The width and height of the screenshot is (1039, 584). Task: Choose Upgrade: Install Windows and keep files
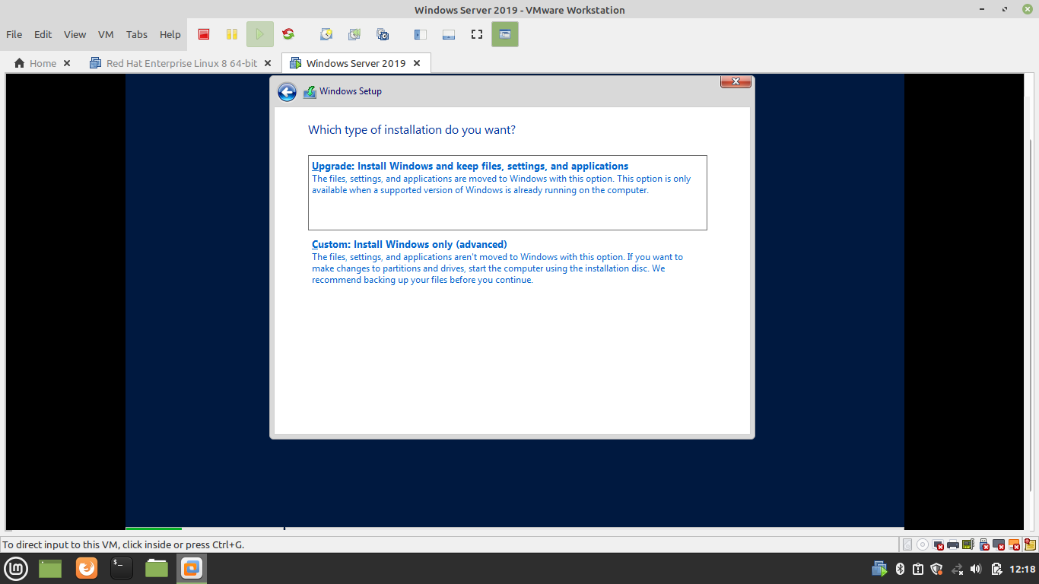click(507, 192)
